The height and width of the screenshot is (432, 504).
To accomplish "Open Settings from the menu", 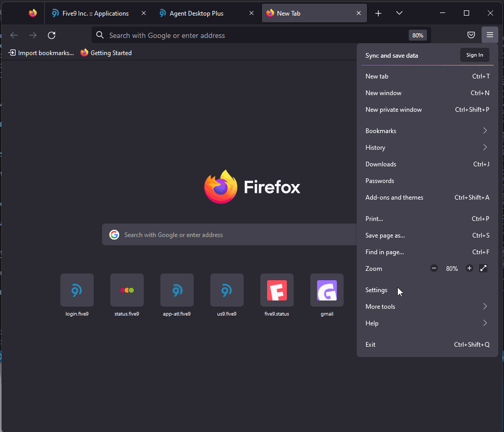I will 427,290.
